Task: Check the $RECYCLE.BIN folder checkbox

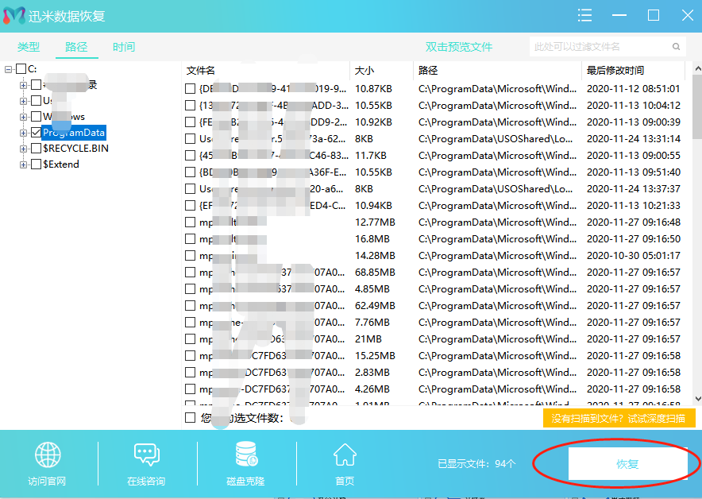Action: (36, 149)
